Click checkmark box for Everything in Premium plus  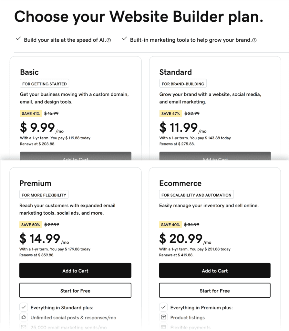[x=163, y=307]
